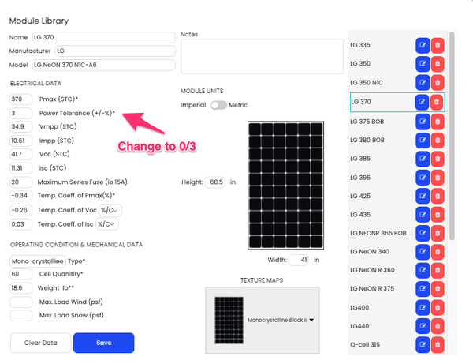Click the Max. Load Snow field
The height and width of the screenshot is (364, 473).
click(x=20, y=315)
